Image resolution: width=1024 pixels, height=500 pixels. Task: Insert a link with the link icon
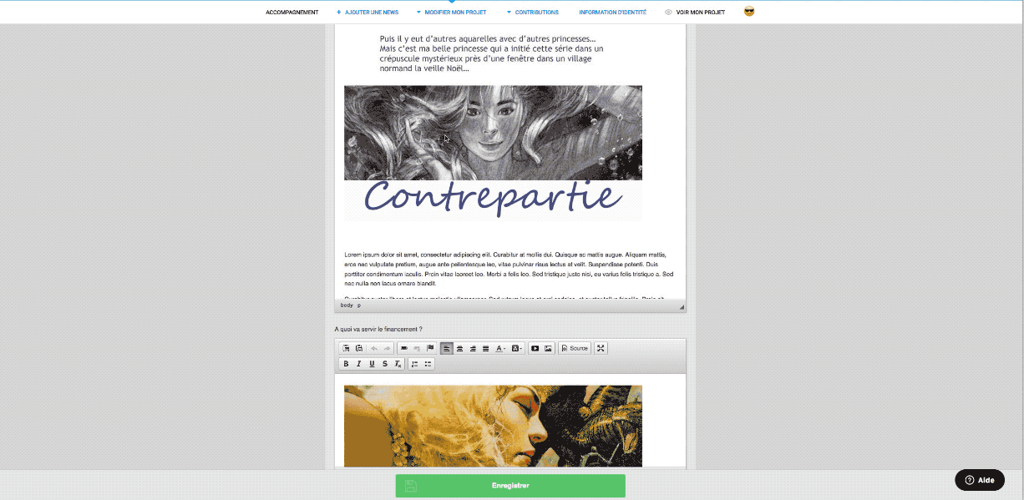click(x=404, y=348)
